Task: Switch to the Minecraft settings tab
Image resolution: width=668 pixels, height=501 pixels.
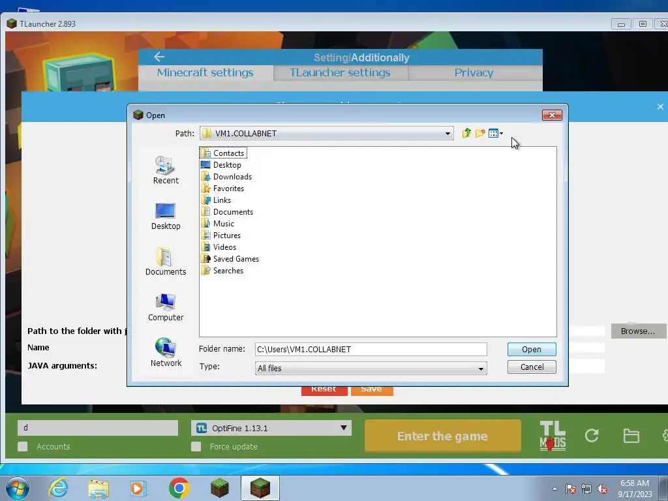Action: coord(205,73)
